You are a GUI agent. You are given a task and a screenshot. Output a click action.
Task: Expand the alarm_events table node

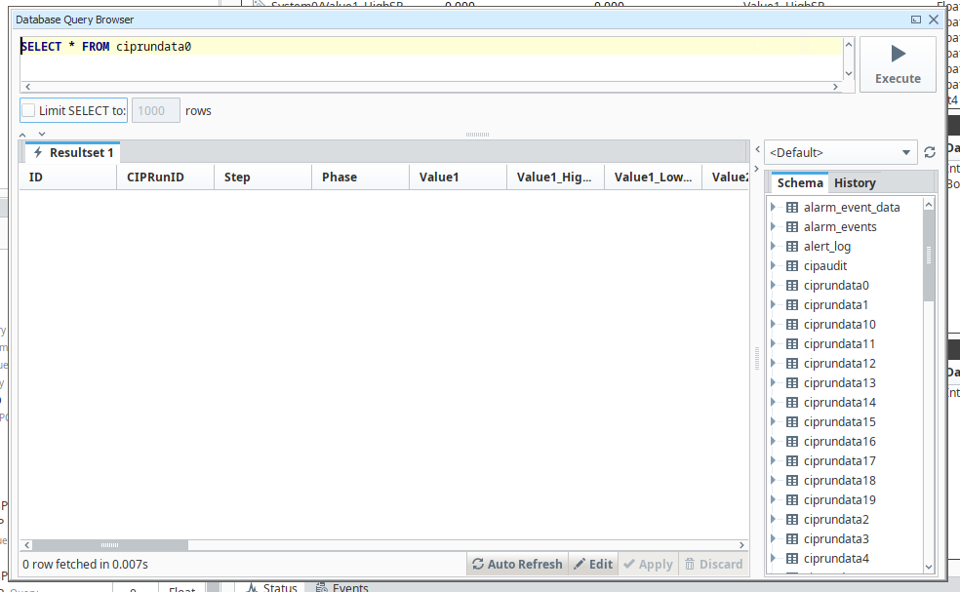click(x=774, y=226)
